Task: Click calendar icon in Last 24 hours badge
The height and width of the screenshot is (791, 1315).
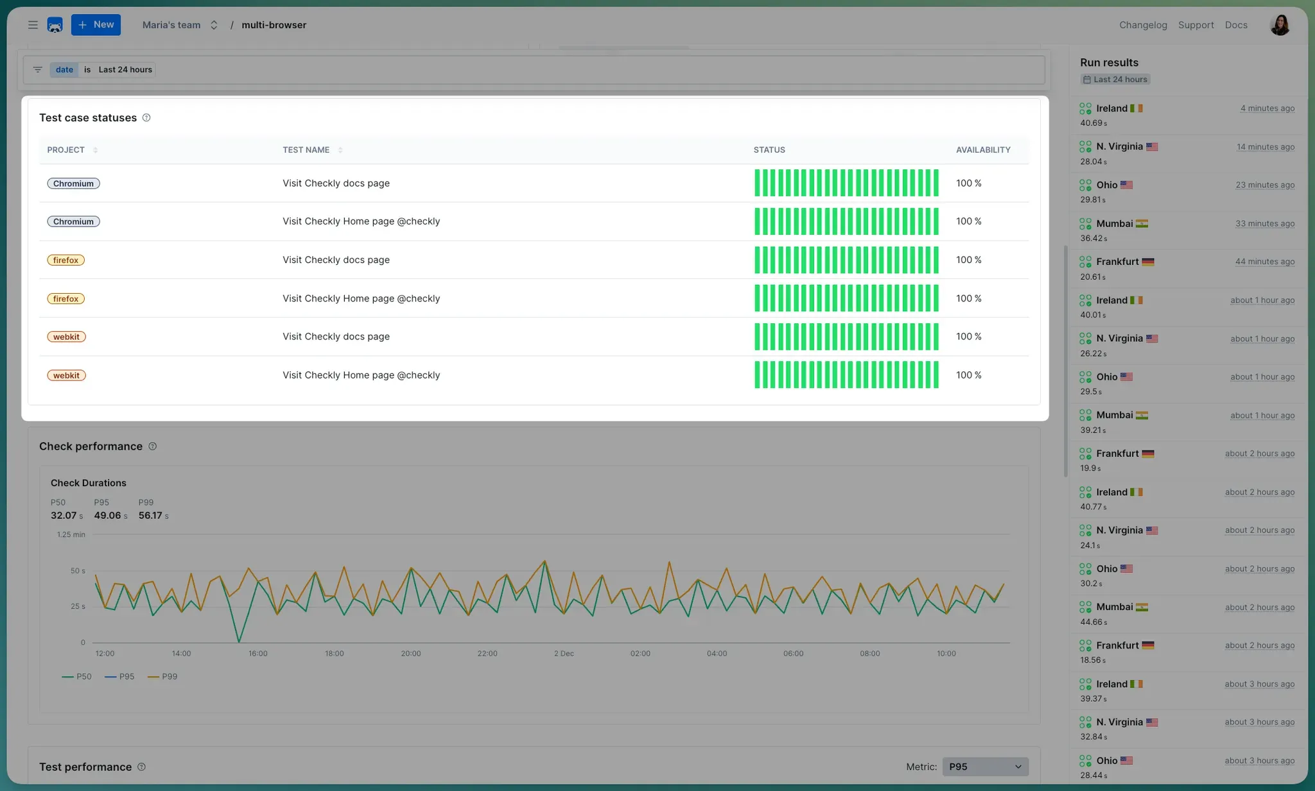Action: pyautogui.click(x=1086, y=80)
